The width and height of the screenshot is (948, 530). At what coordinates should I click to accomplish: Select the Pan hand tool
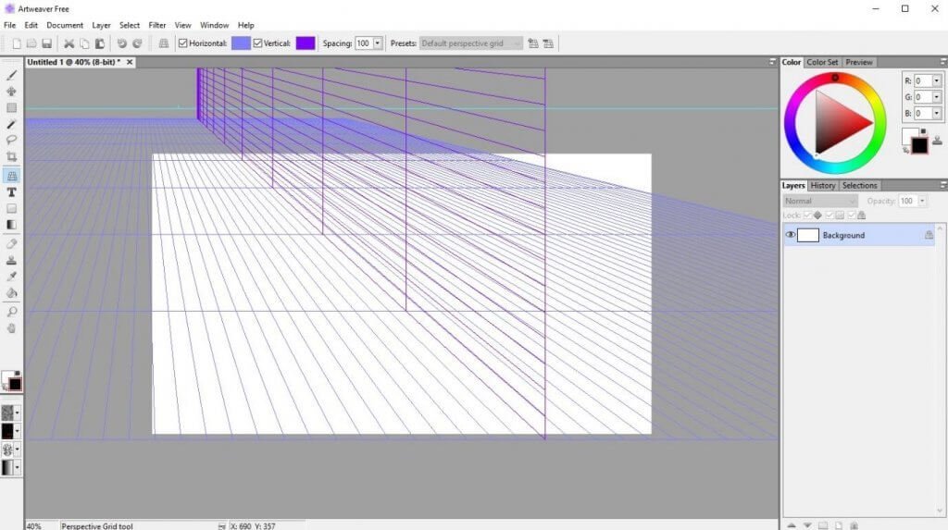coord(11,328)
